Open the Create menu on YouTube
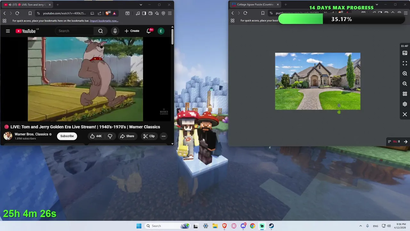 132,31
